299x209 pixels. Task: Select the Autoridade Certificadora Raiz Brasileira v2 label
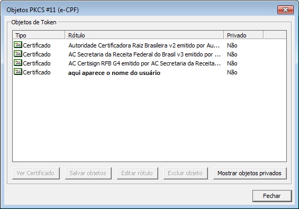tap(144, 45)
